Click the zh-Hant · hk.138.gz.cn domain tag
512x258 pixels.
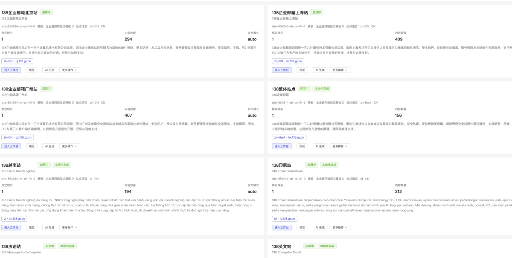point(289,137)
